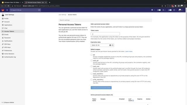Open the merge requests dropdown

point(164,10)
